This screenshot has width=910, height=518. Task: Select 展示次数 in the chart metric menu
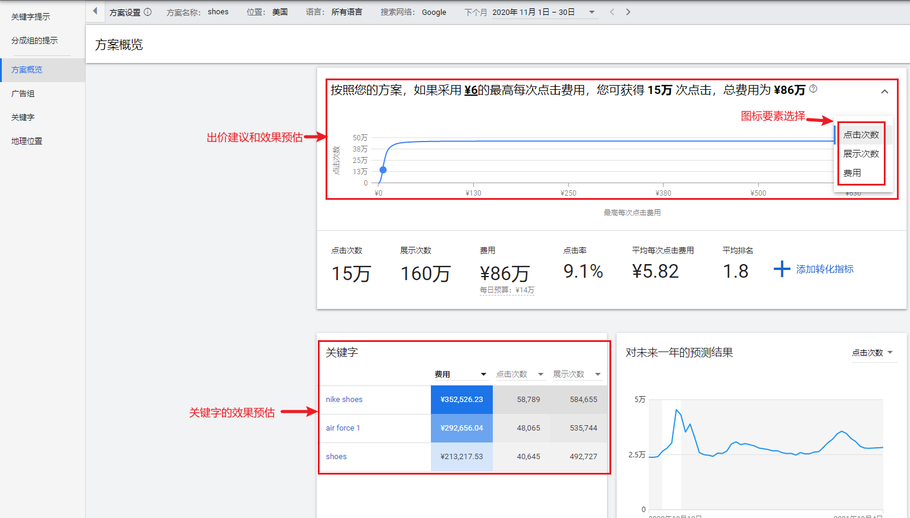click(x=861, y=153)
